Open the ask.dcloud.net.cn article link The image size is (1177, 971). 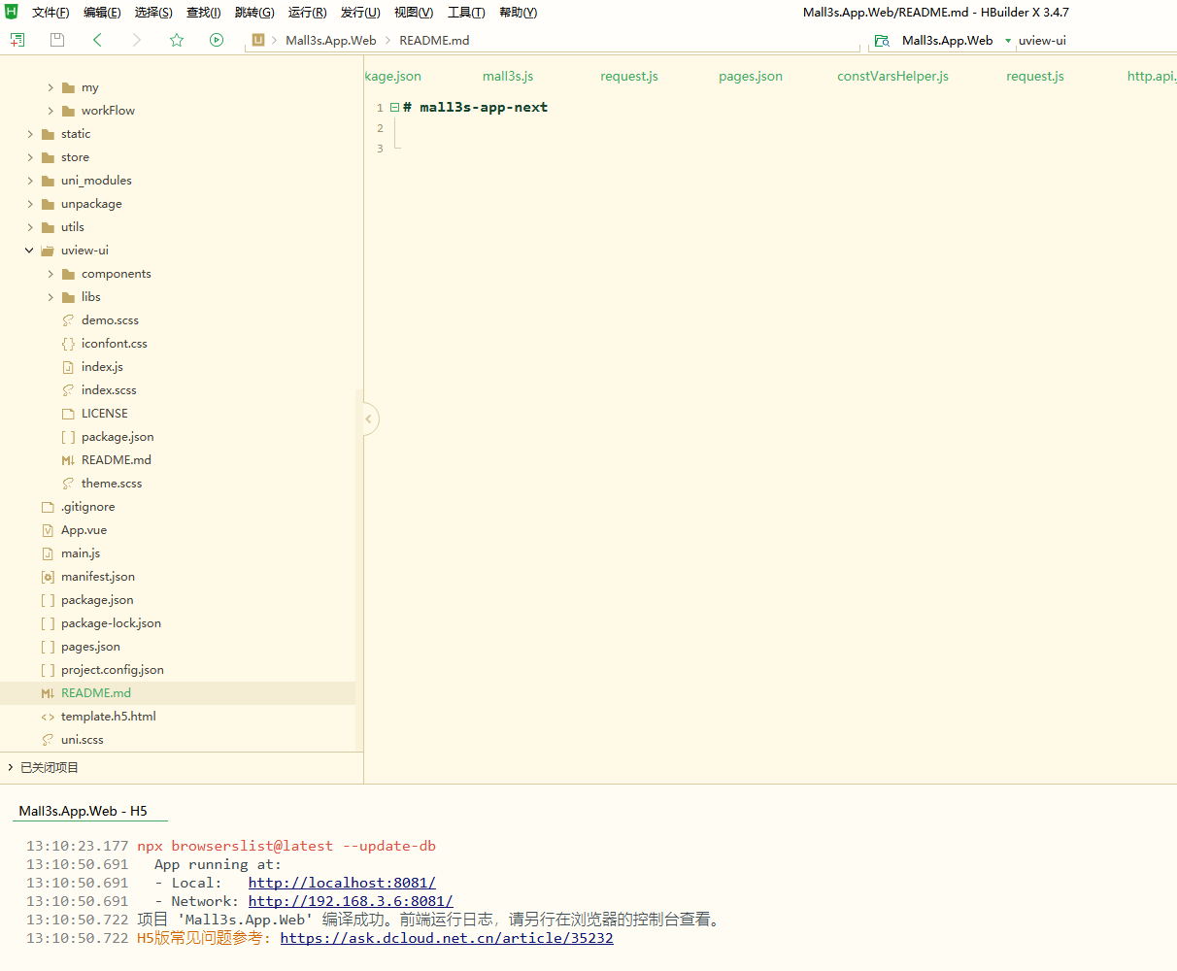pyautogui.click(x=447, y=938)
